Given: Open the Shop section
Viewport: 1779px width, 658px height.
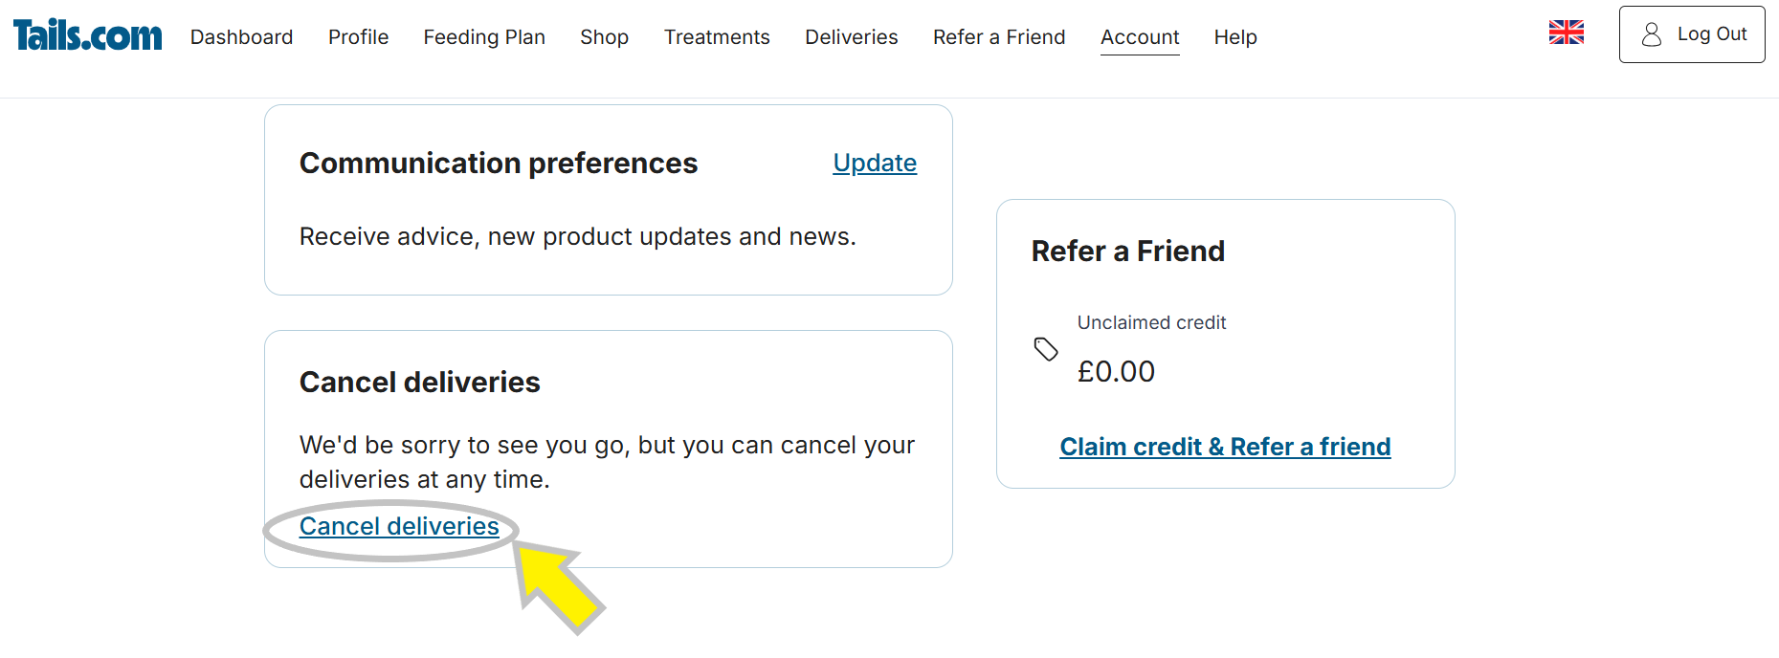Looking at the screenshot, I should tap(604, 37).
